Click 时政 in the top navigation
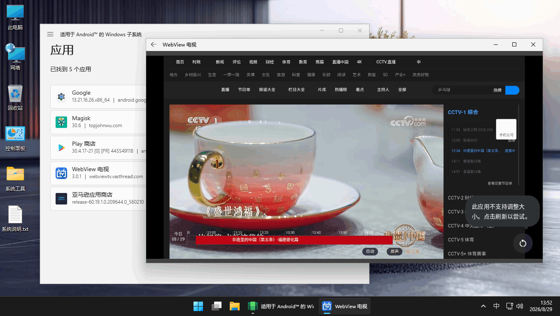Screen dimensions: 560x316 [196, 62]
